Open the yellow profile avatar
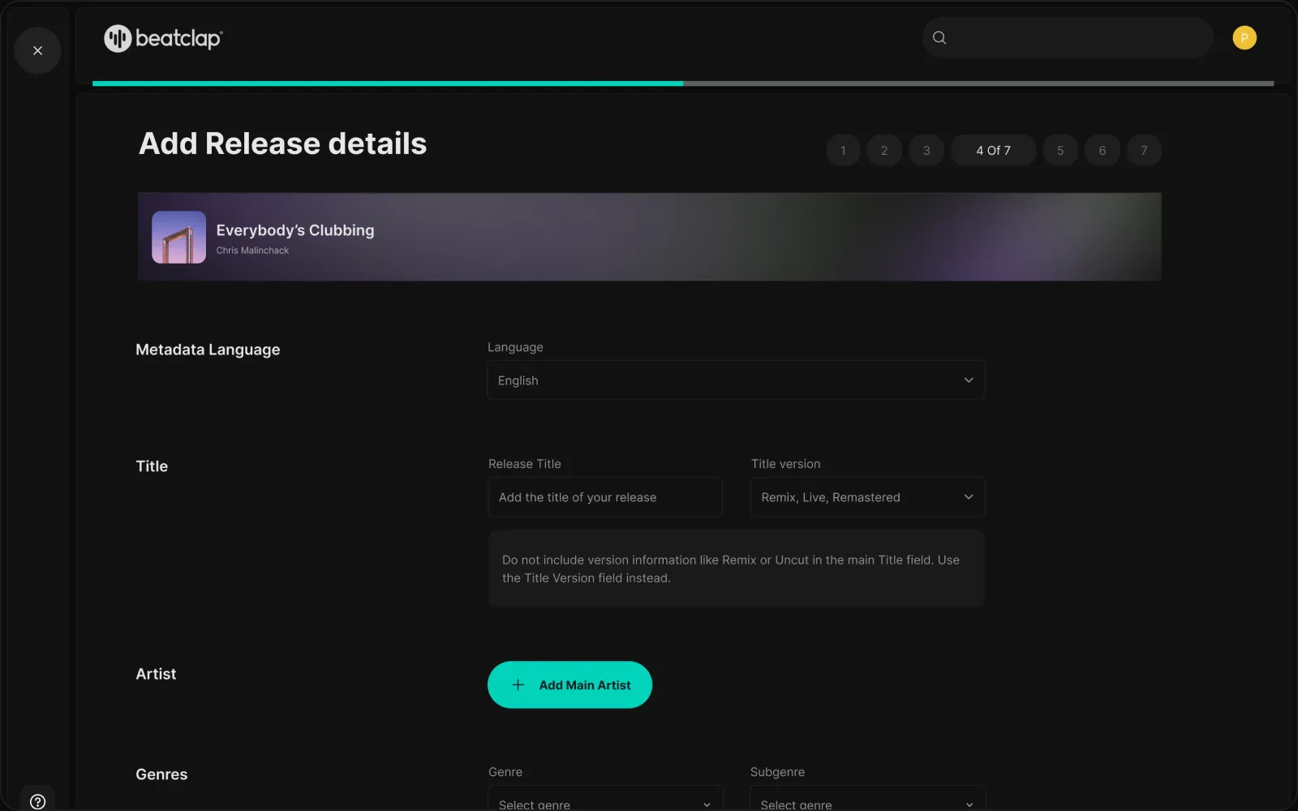This screenshot has height=811, width=1298. (1244, 37)
